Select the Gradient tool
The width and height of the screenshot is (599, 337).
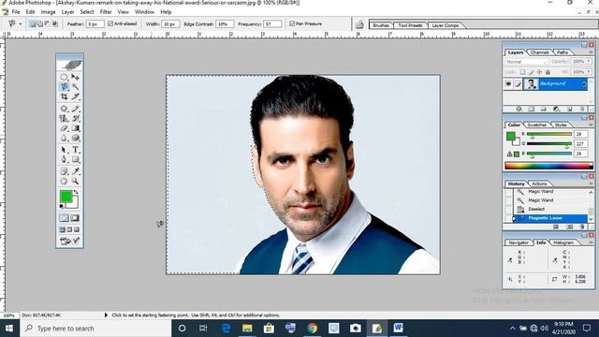75,128
